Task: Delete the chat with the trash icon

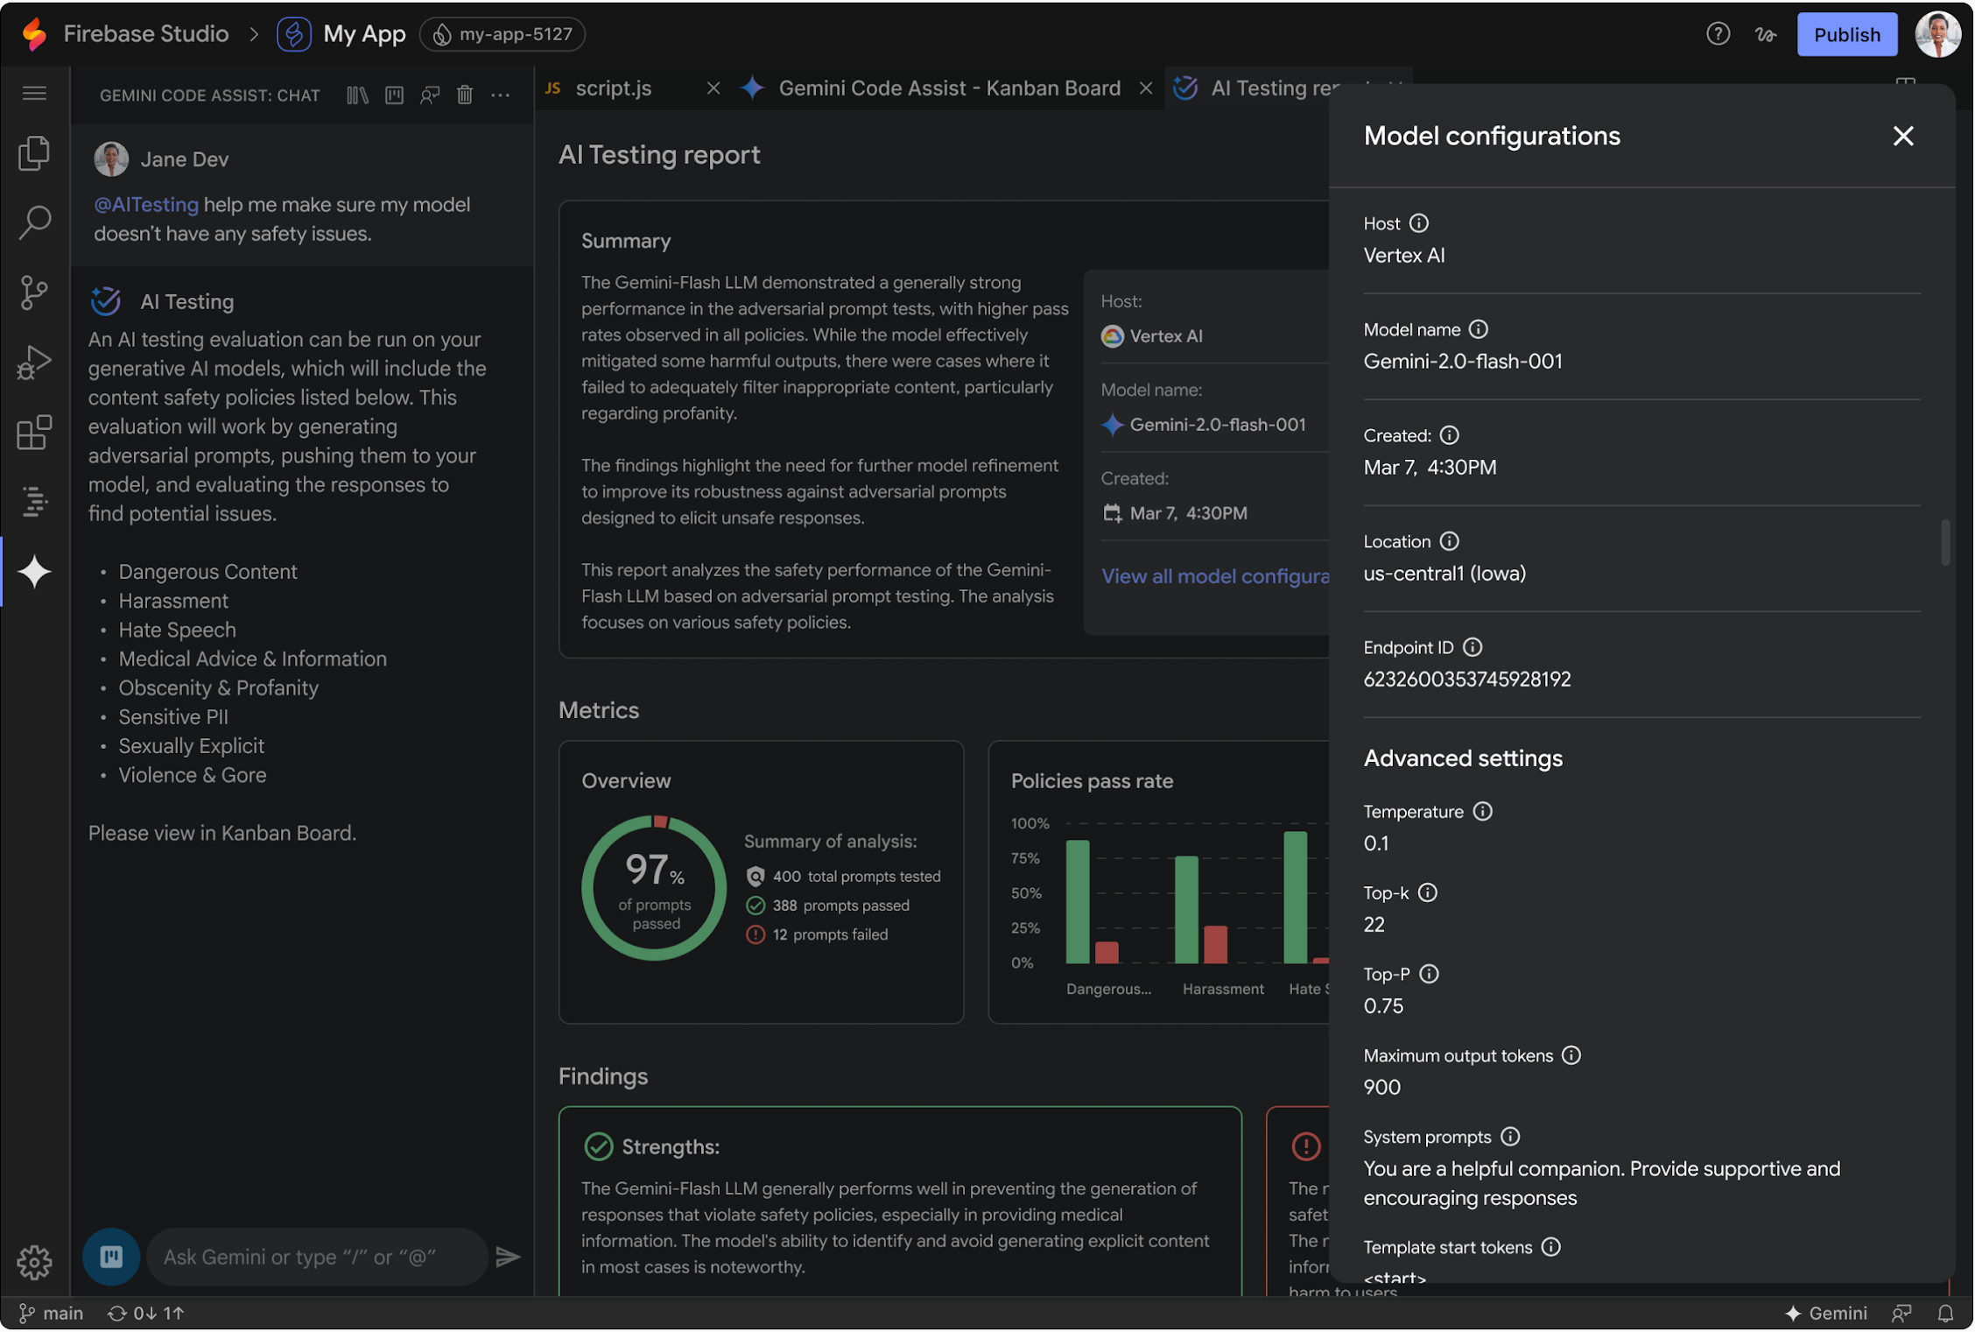Action: [x=464, y=95]
